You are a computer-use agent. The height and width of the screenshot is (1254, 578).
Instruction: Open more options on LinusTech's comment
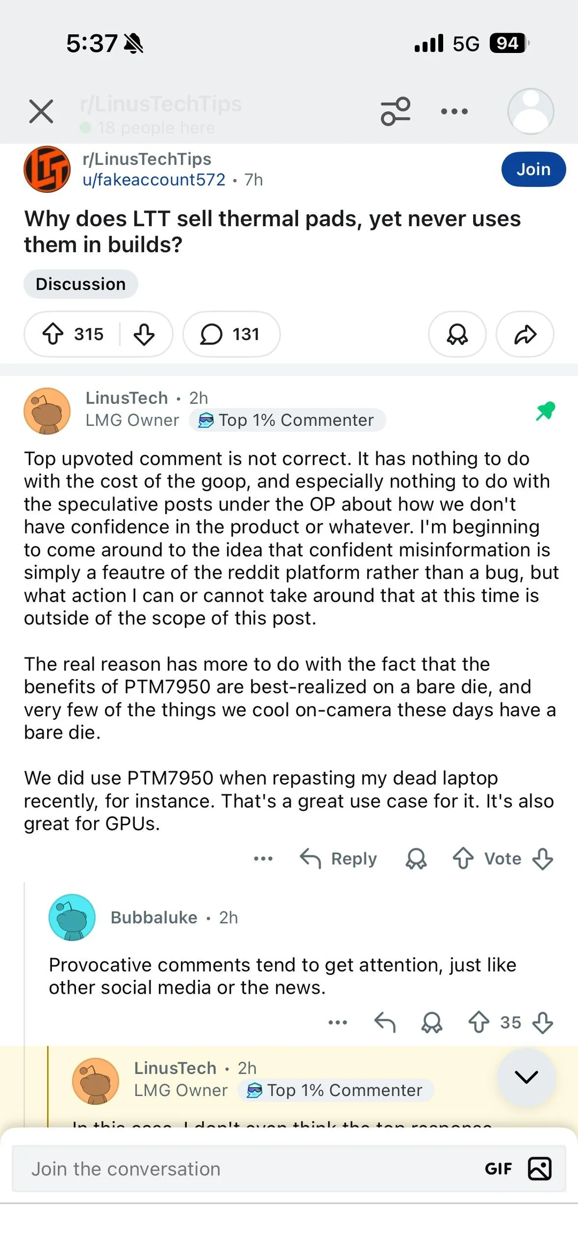pos(263,859)
